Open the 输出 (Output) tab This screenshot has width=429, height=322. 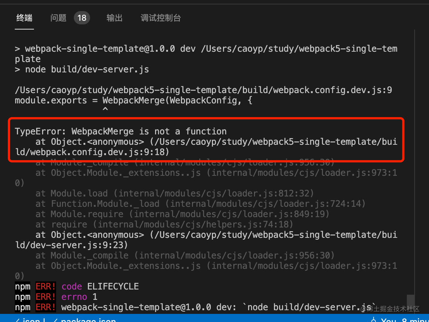click(114, 18)
